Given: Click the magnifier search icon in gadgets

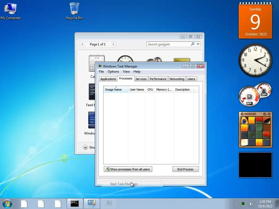Looking at the screenshot, I should click(193, 44).
